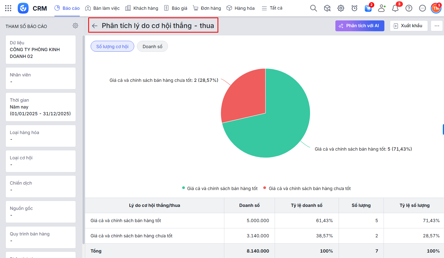
Task: Click the help question mark icon
Action: click(409, 8)
